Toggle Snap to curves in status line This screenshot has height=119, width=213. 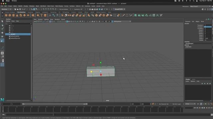click(x=46, y=9)
